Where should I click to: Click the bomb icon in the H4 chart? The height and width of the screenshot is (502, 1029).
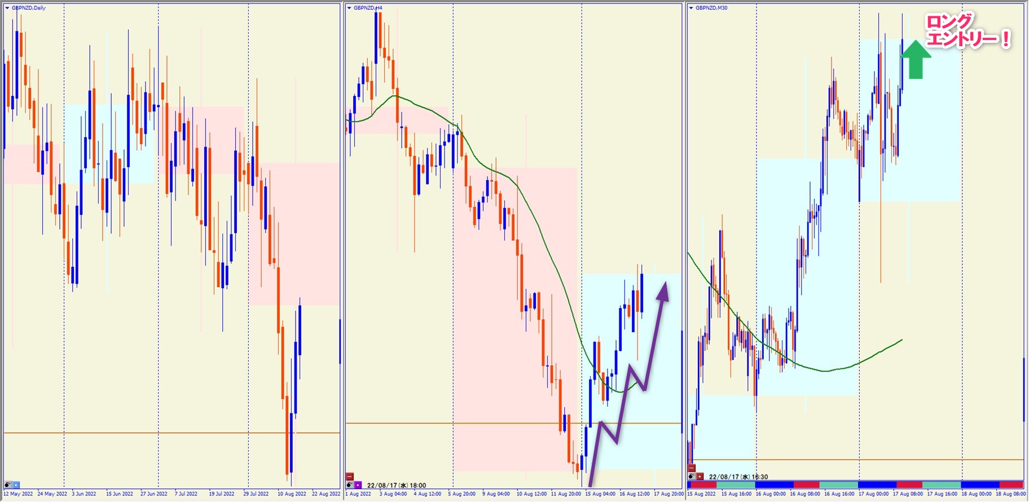(350, 485)
